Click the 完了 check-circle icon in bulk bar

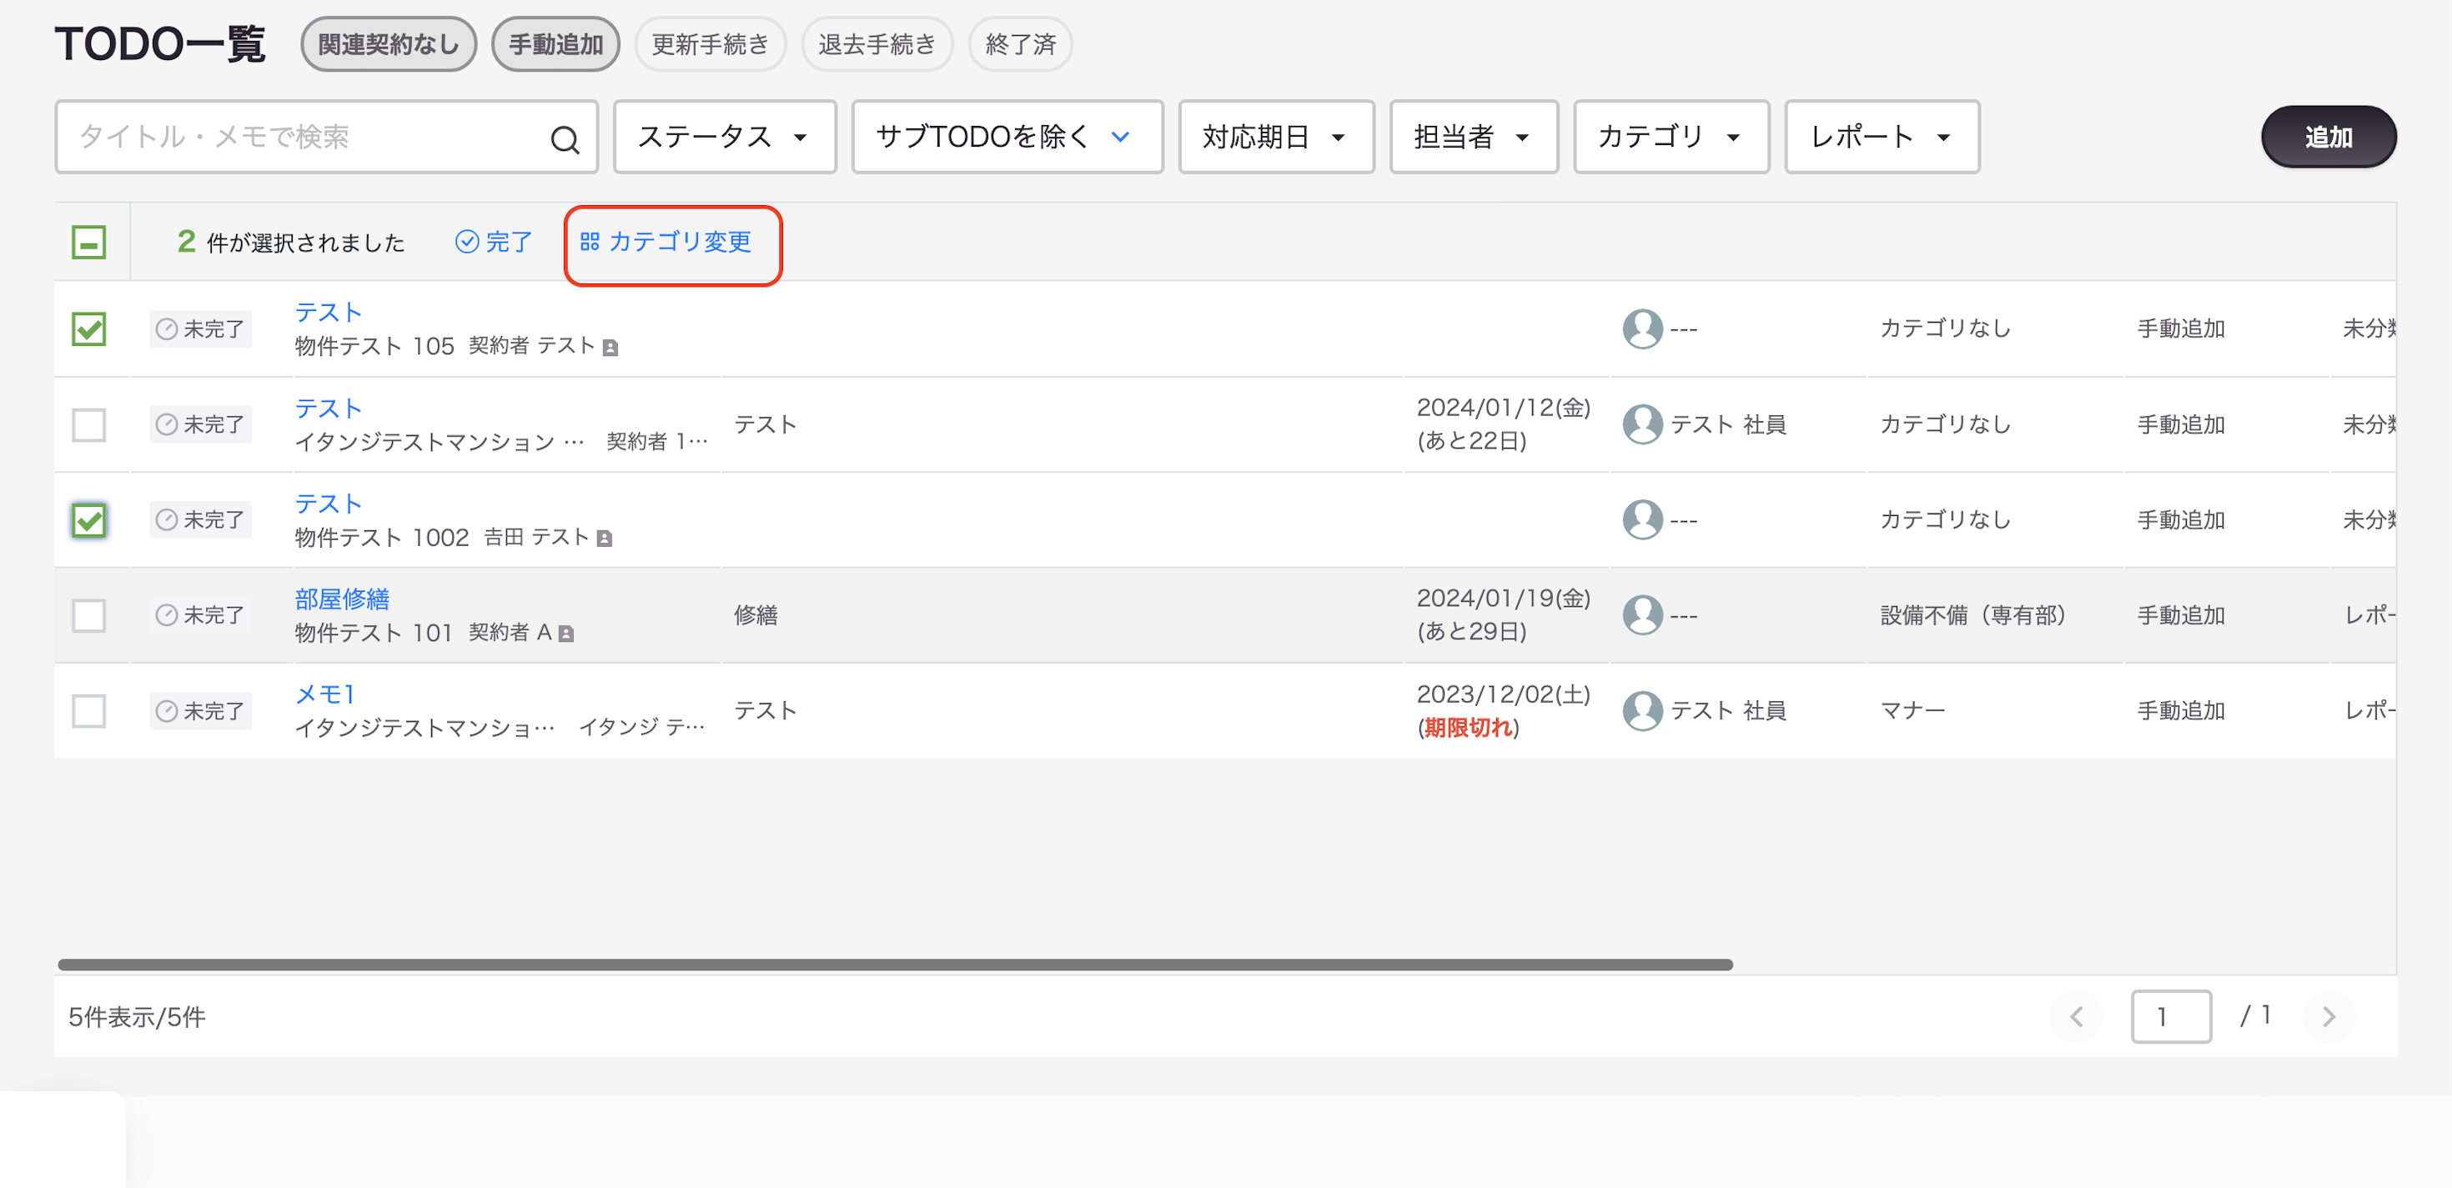[466, 242]
